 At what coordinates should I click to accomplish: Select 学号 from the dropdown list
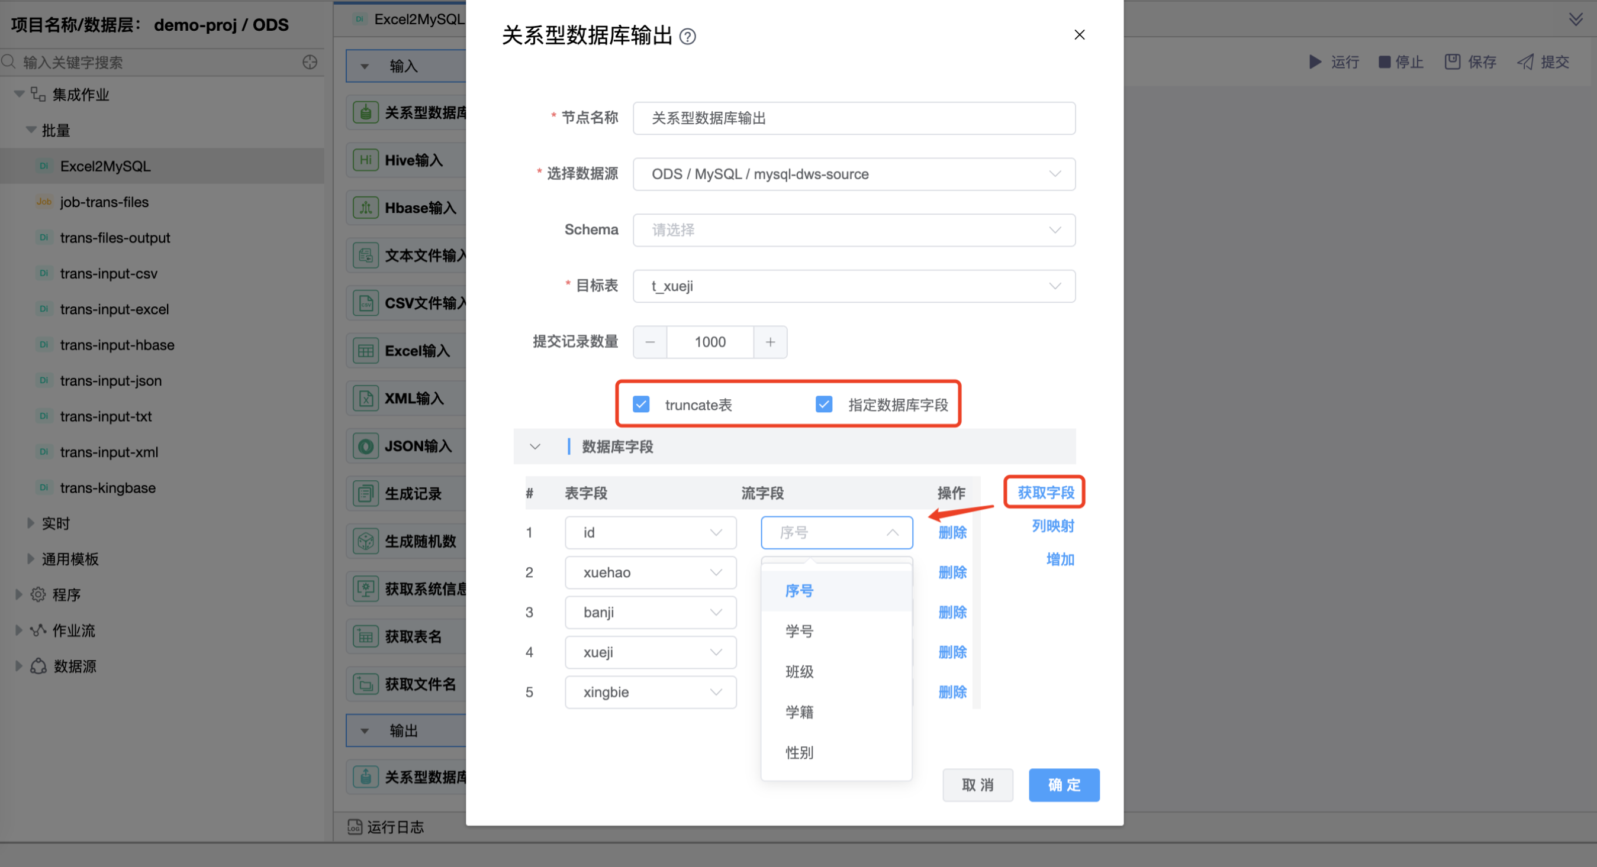click(799, 631)
